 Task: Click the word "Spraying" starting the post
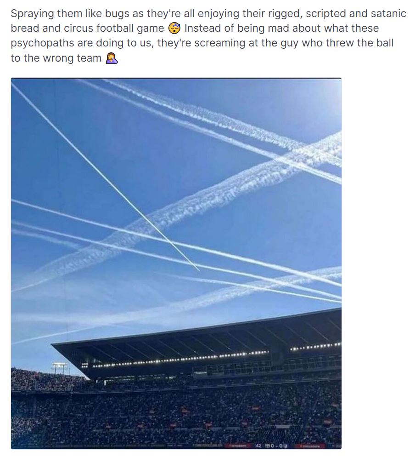point(33,14)
